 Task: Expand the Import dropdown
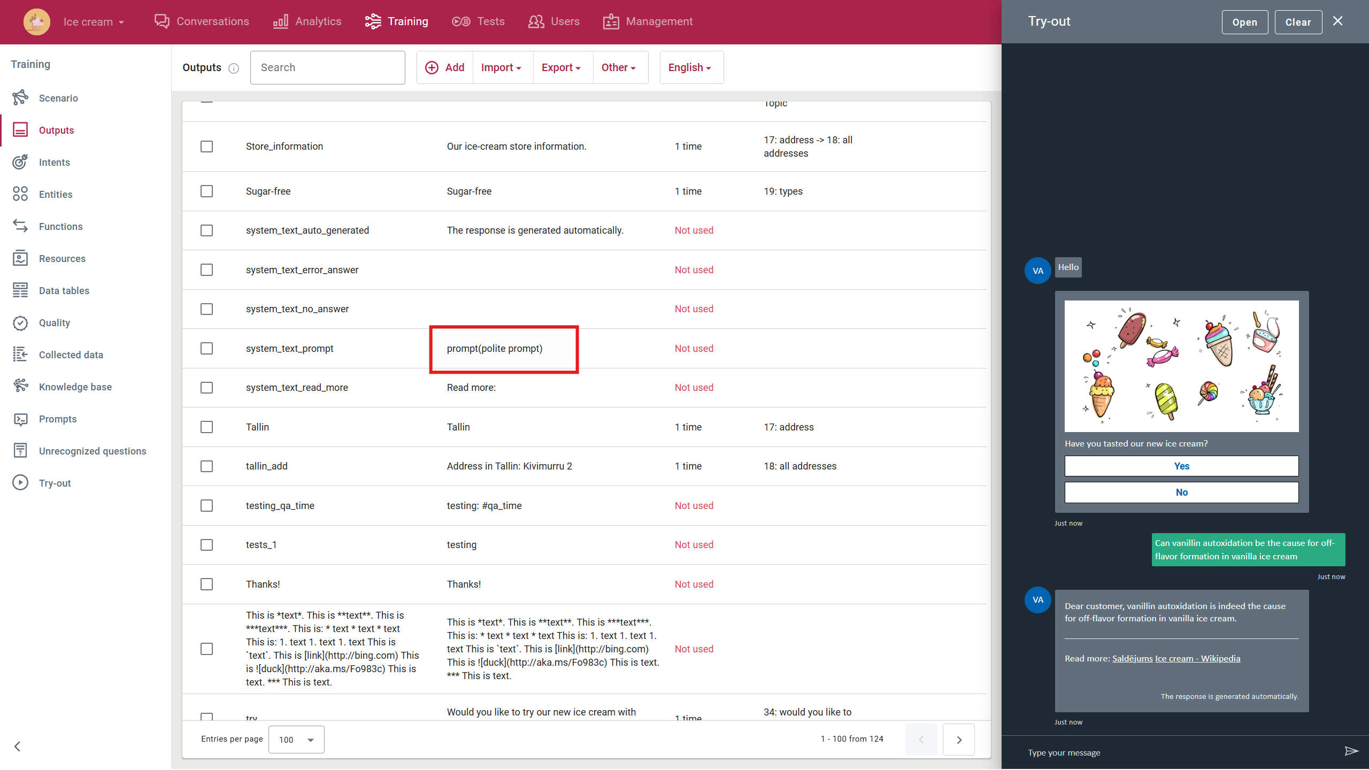pos(501,67)
